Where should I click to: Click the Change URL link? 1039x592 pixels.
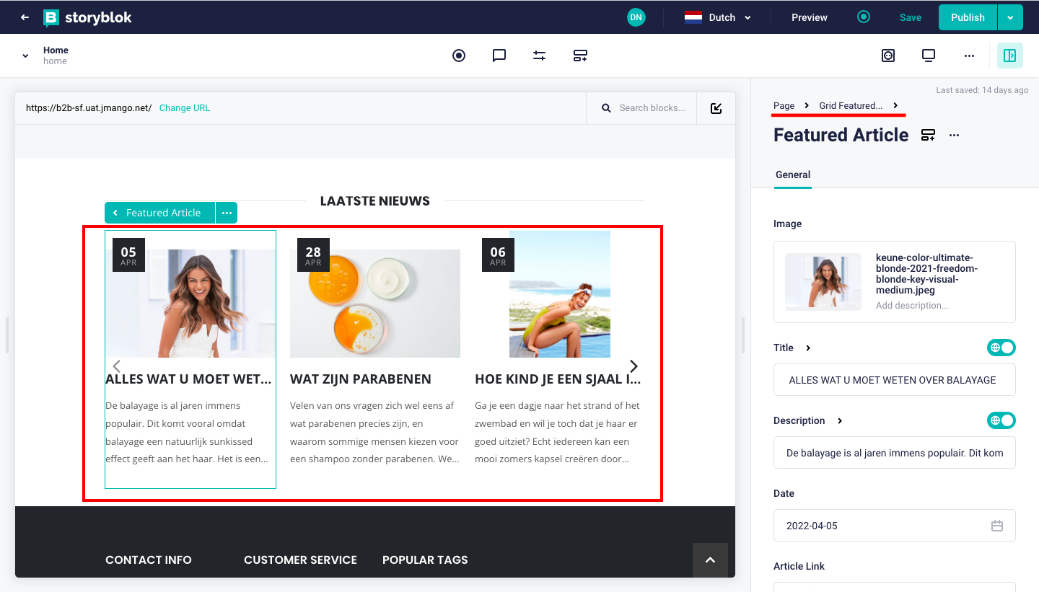[185, 108]
